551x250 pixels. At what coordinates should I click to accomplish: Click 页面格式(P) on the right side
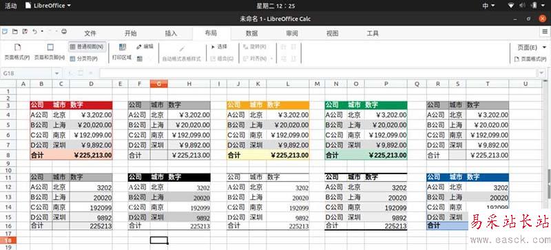tap(530, 59)
